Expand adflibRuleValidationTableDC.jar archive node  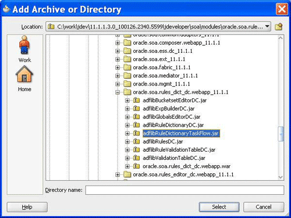(x=127, y=150)
